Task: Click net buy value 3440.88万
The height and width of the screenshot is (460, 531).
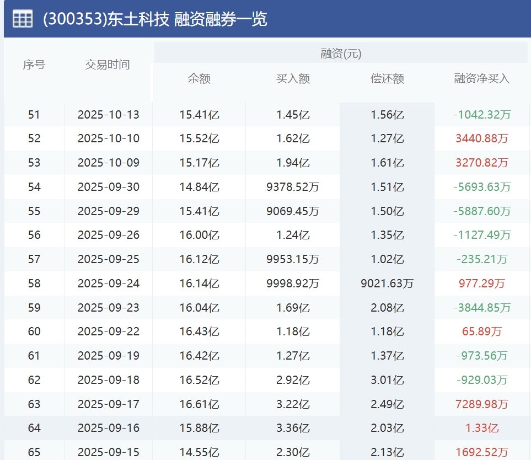Action: 481,138
